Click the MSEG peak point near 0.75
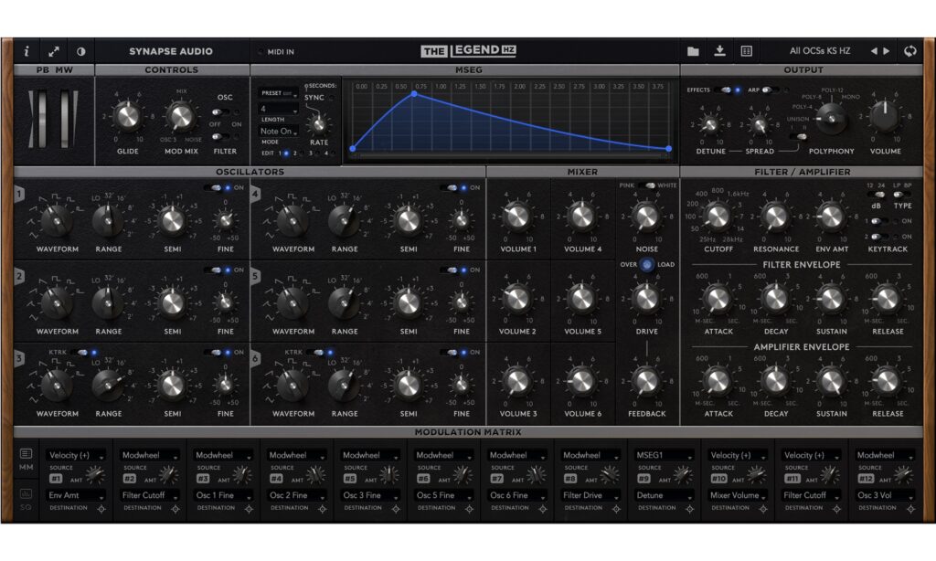Screen dimensions: 936x561 point(414,94)
